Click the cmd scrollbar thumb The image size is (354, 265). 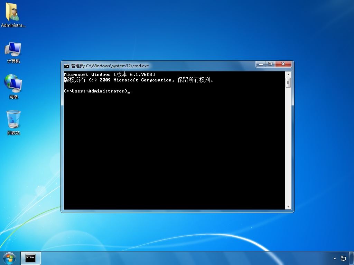click(x=288, y=82)
